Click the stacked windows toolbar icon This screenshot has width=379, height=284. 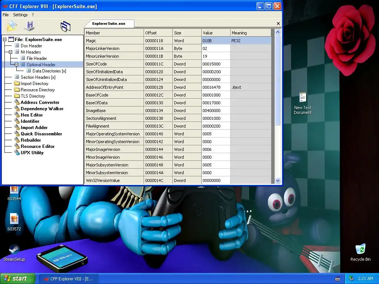[x=65, y=26]
